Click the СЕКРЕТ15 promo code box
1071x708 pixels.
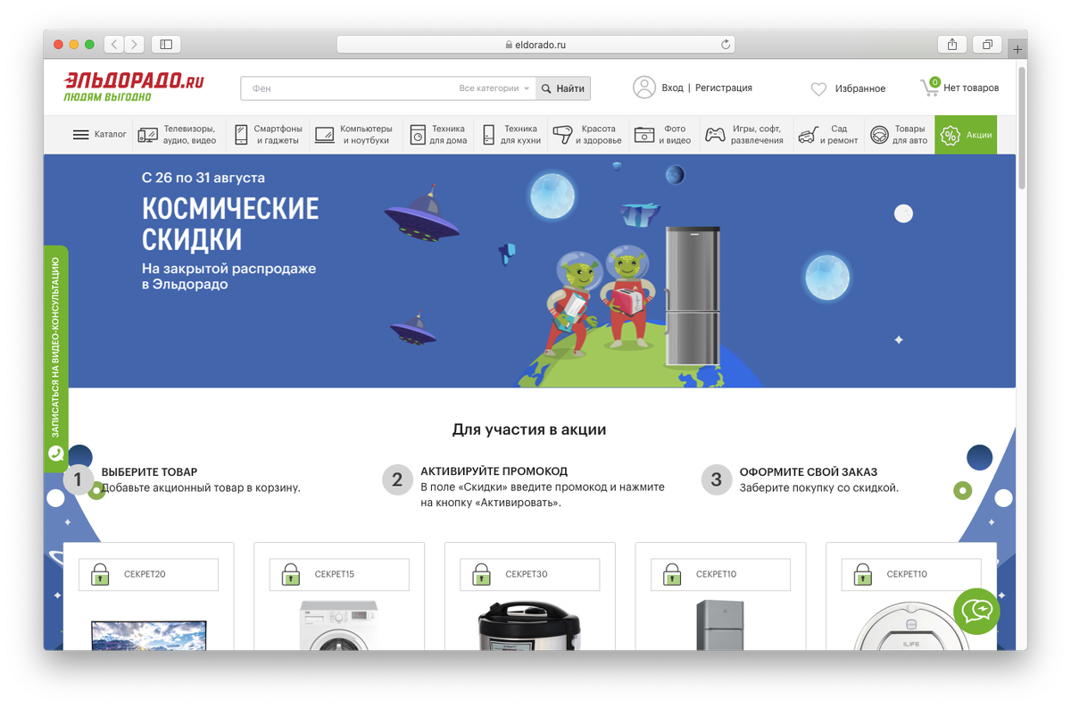[339, 574]
